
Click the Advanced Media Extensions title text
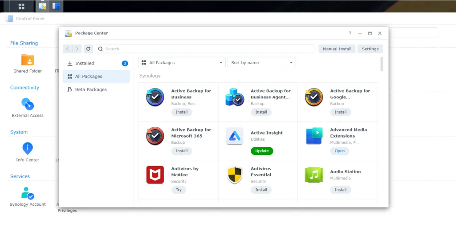348,133
